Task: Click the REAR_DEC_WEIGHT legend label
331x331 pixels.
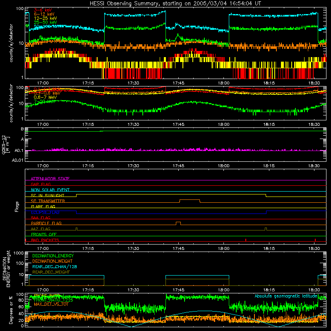Action: click(51, 272)
